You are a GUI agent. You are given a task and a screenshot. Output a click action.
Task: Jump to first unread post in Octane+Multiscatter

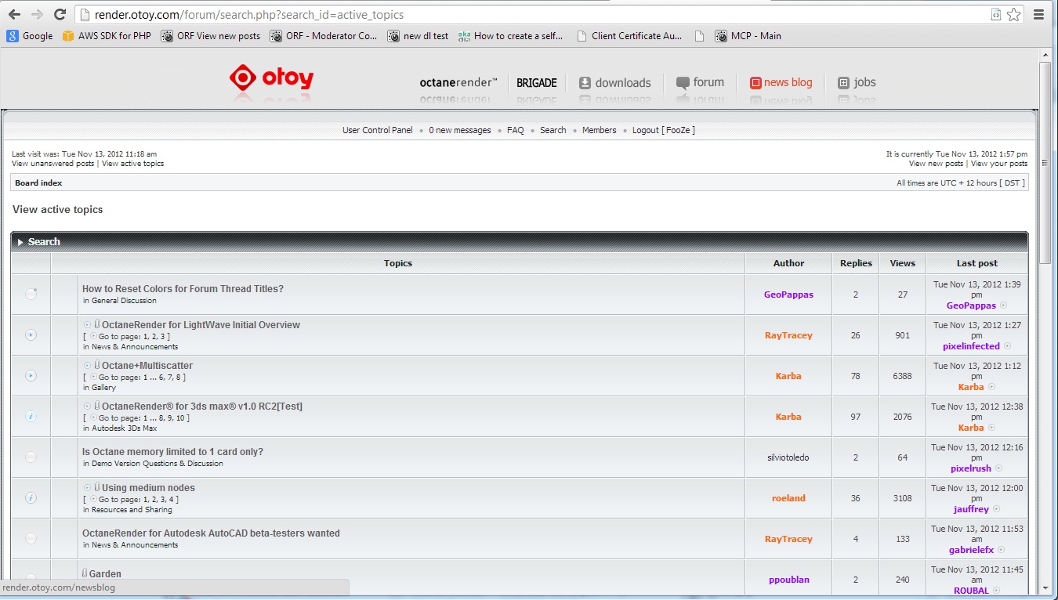[x=87, y=365]
